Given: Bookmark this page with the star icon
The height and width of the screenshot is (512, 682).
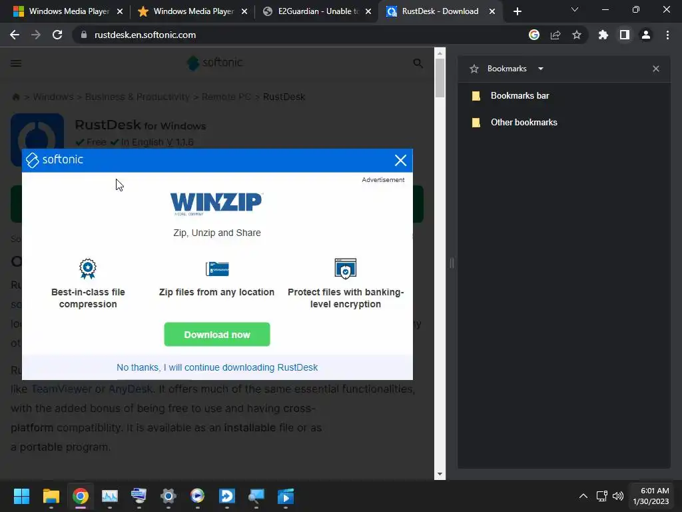Looking at the screenshot, I should [577, 35].
